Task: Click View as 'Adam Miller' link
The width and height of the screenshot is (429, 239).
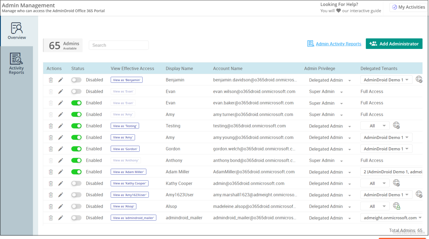Action: point(128,172)
